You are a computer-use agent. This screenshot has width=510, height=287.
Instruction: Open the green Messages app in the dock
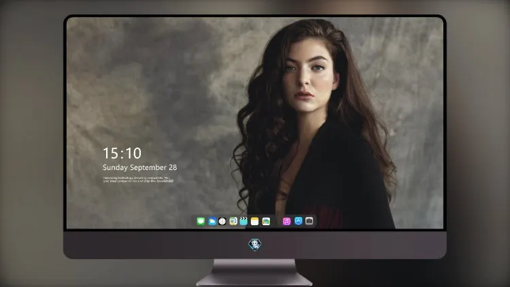201,222
